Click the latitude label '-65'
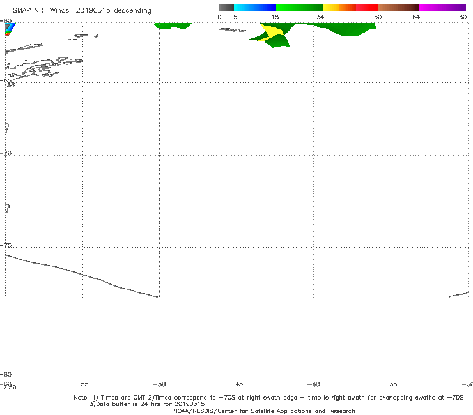Screen dimensions: 473x415 (6, 80)
